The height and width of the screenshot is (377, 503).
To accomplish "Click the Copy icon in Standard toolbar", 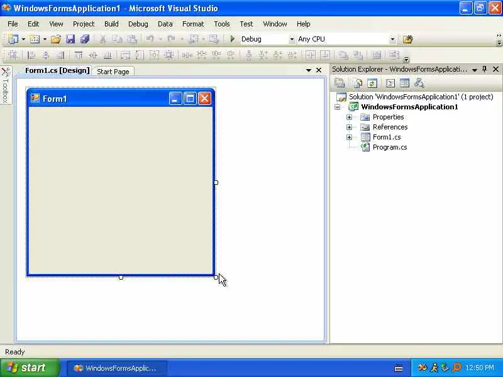I will [x=118, y=39].
